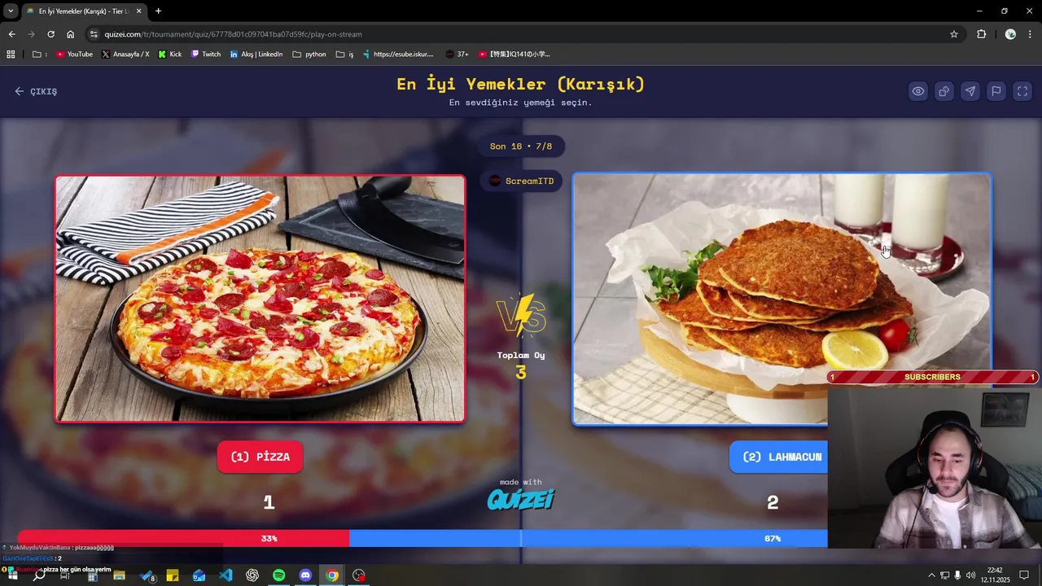Click the browser home icon
Viewport: 1042px width, 586px height.
[x=70, y=34]
